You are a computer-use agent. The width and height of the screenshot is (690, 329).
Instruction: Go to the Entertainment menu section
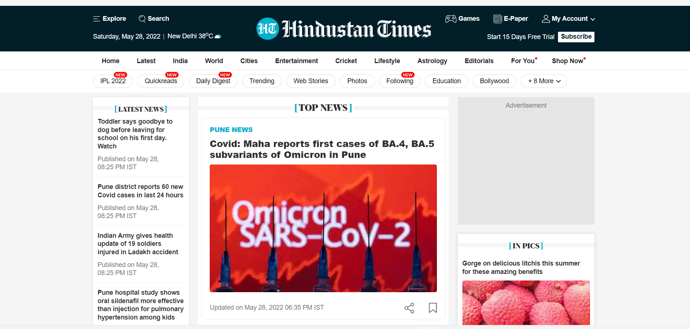(x=296, y=61)
